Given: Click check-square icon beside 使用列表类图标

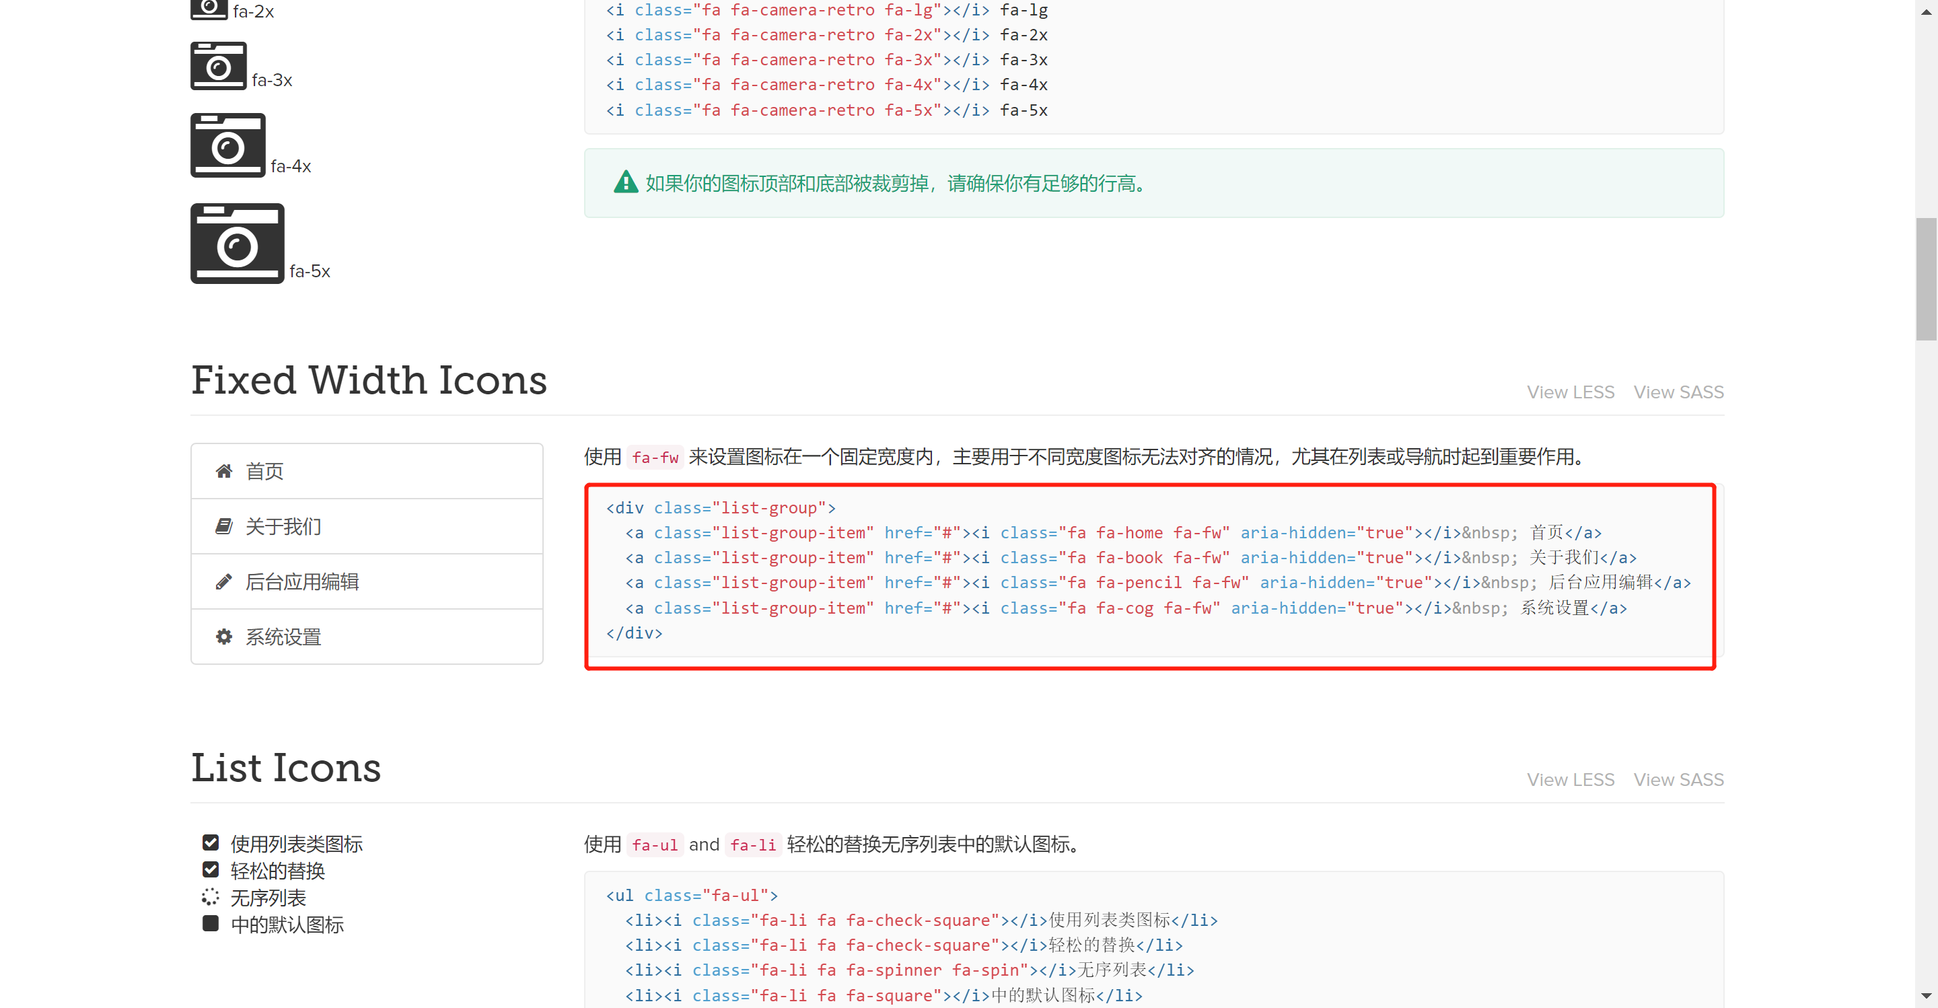Looking at the screenshot, I should [211, 842].
